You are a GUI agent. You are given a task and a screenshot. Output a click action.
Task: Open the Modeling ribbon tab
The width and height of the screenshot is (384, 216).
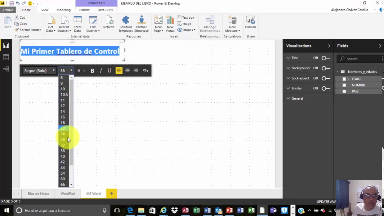click(x=64, y=10)
